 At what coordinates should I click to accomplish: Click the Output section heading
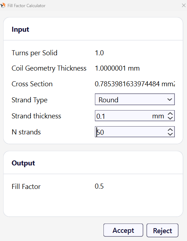23,163
